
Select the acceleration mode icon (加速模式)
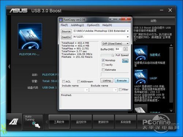[141, 53]
